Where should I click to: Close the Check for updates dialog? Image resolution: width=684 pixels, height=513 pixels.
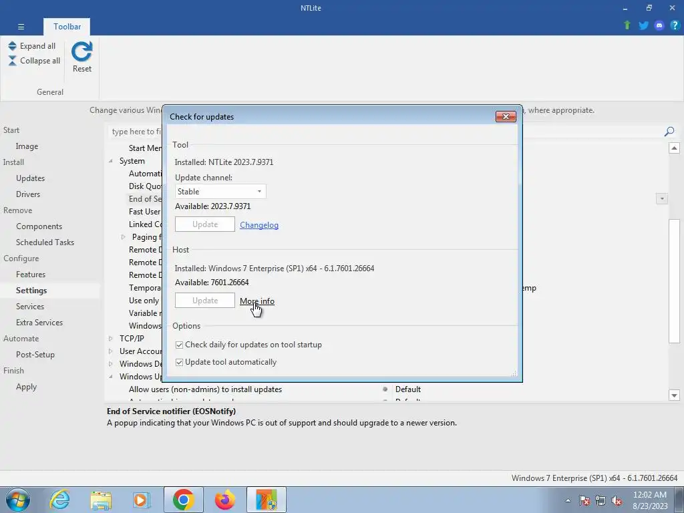pos(506,116)
